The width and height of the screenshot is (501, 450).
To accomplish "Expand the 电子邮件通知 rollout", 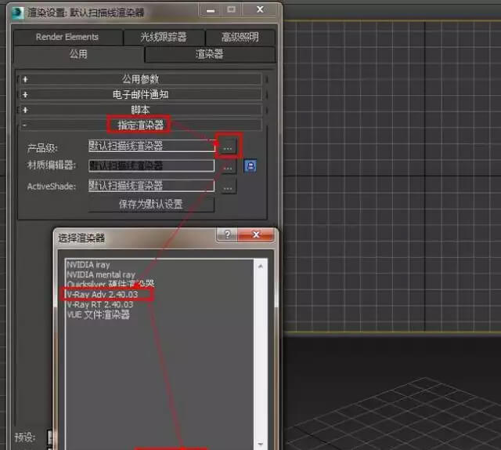I will tap(141, 94).
